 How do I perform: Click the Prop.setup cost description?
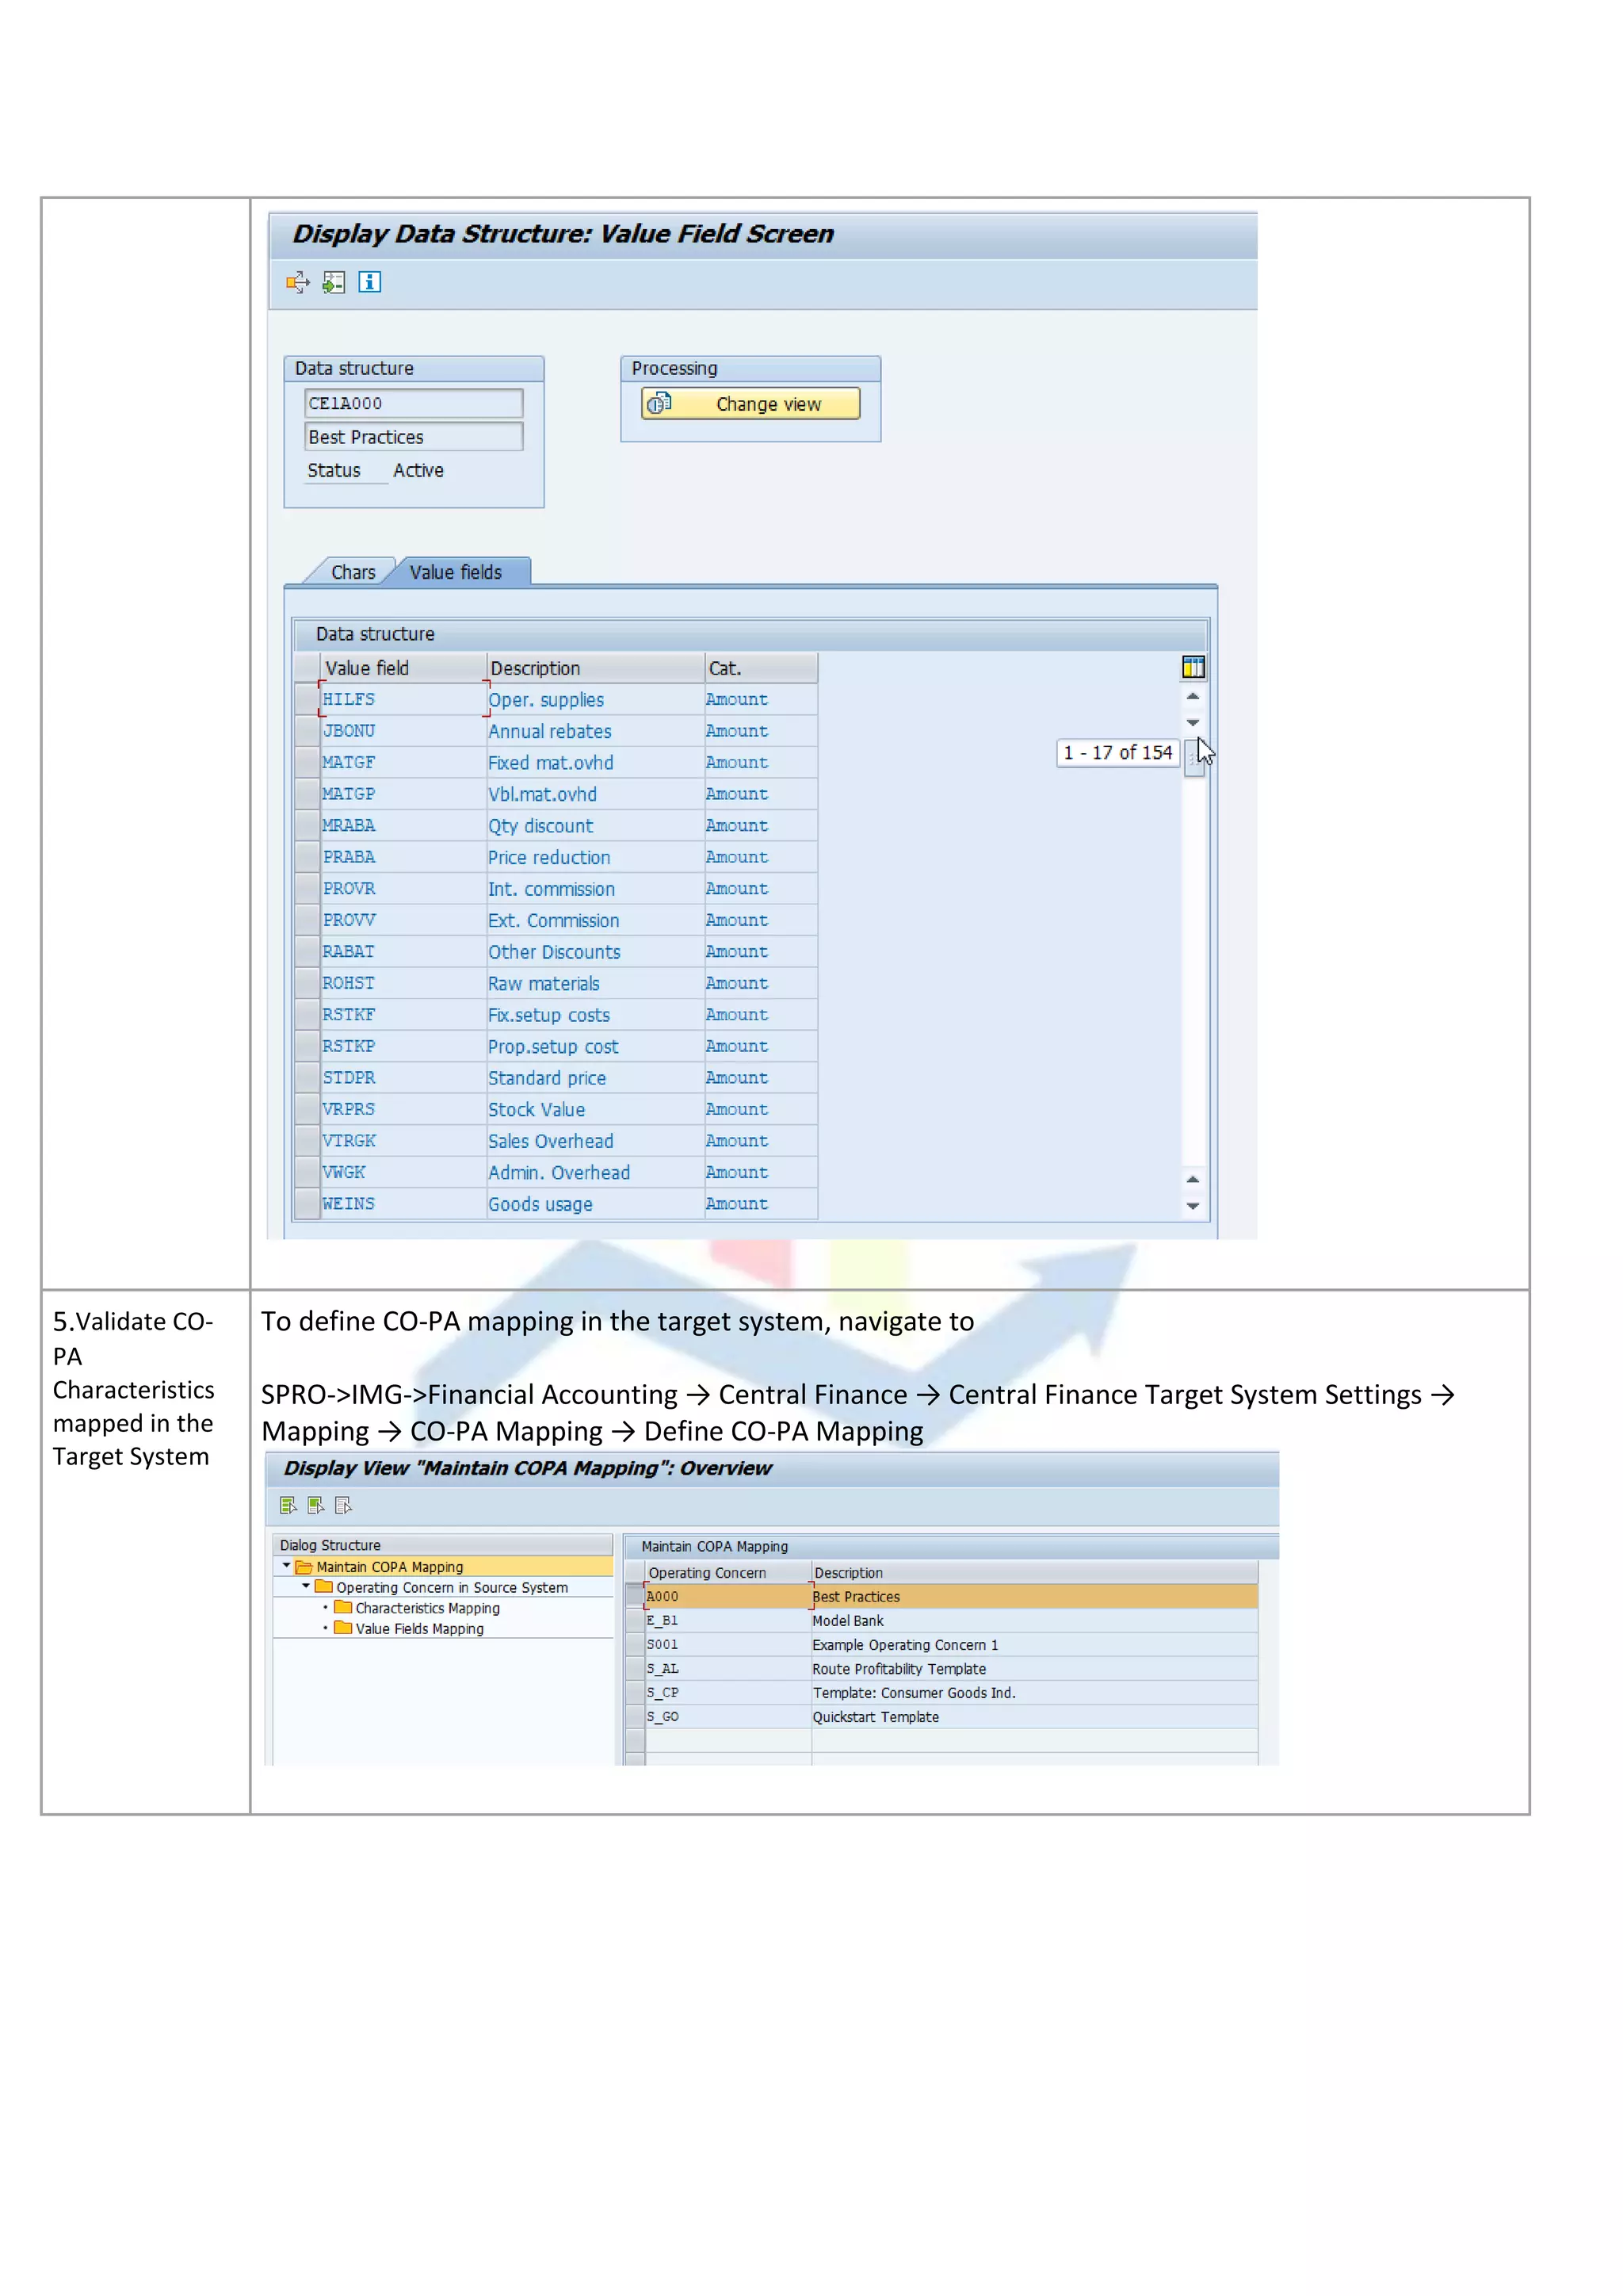point(554,1047)
